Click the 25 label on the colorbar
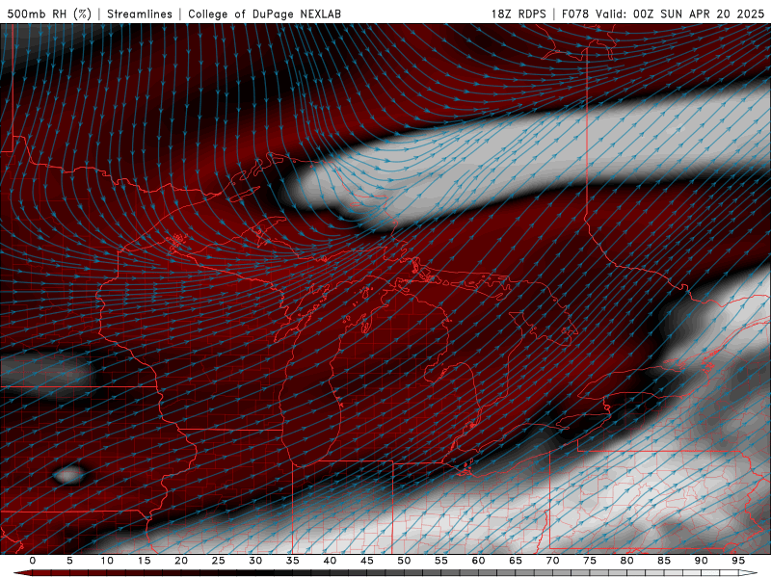 218,561
